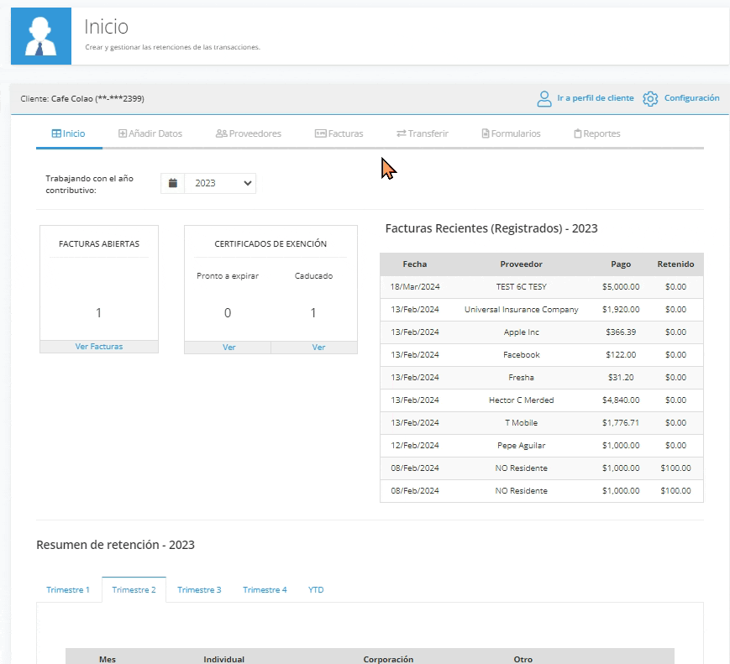Click Ver under Caducado

pos(318,348)
